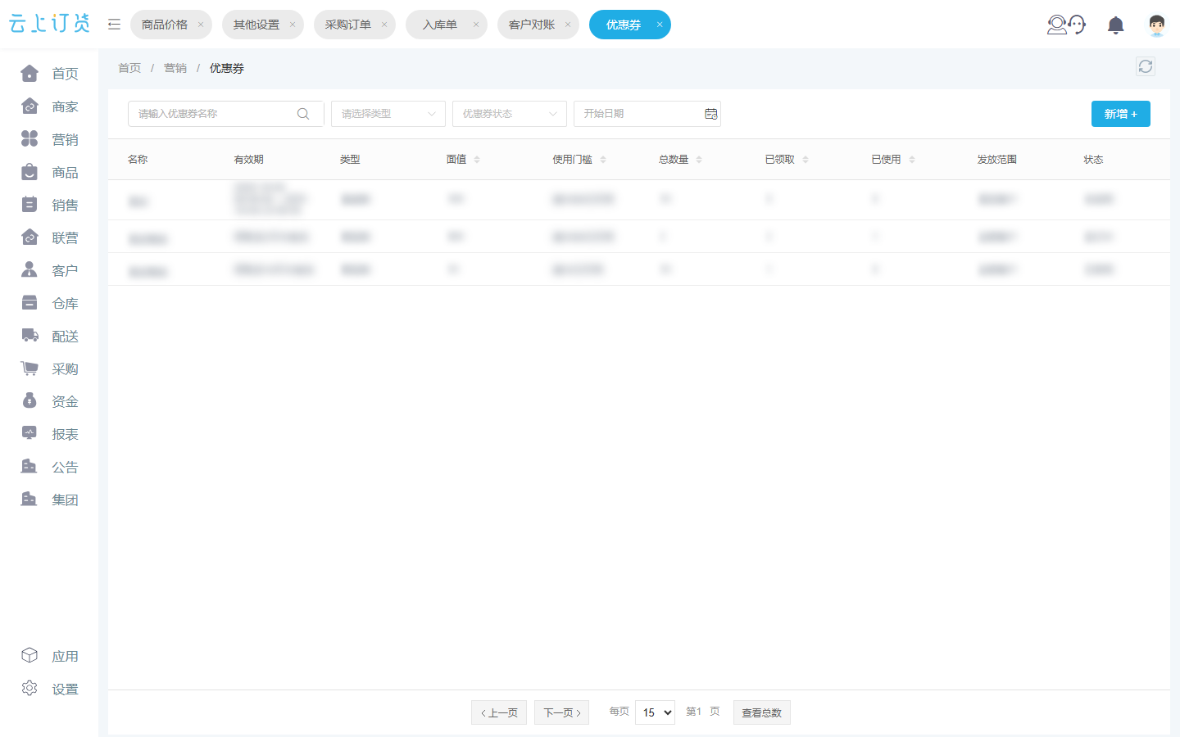Sort by the 使用门槛 column

(603, 160)
